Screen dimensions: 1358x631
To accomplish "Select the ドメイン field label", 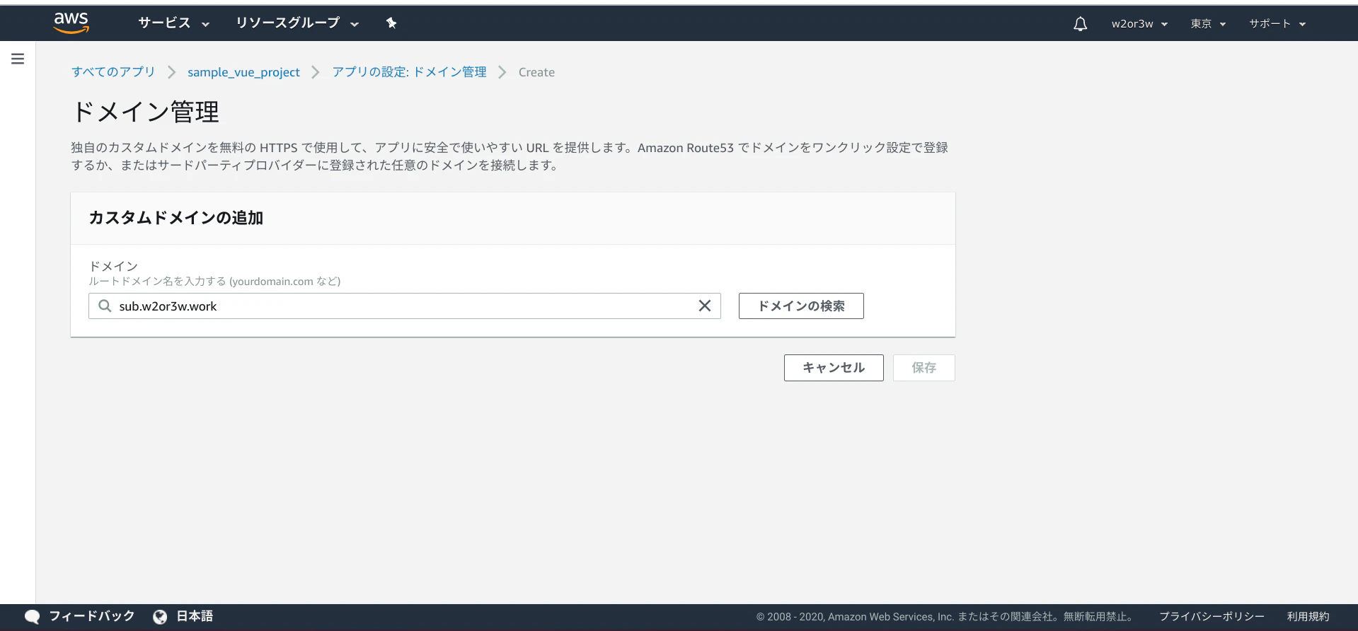I will pyautogui.click(x=113, y=266).
